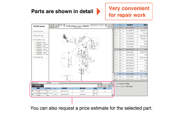Click the blue folder icon in estimate panel
The image size is (175, 115).
[109, 86]
